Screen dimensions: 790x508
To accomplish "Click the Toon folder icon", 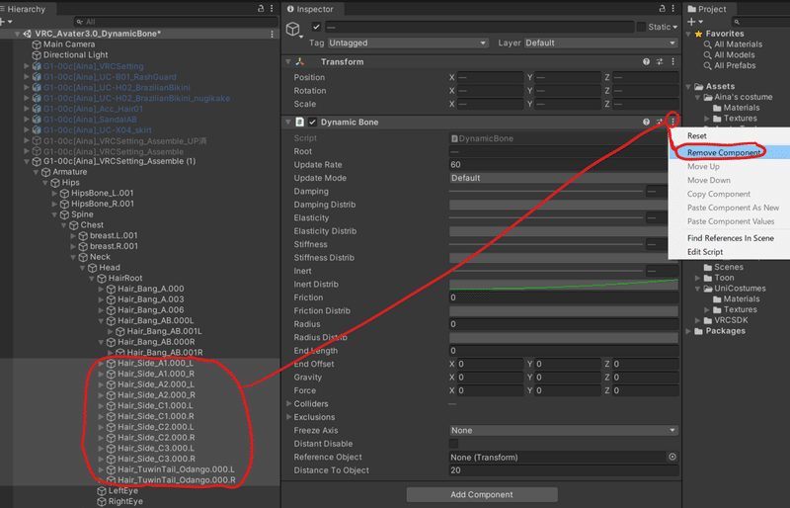I will click(707, 278).
